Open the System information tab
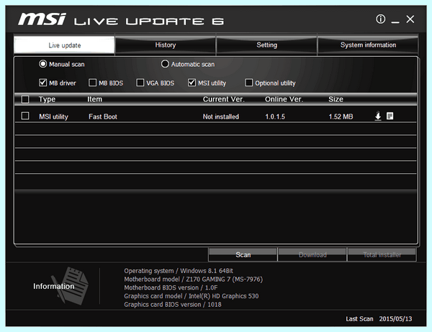 pos(368,45)
